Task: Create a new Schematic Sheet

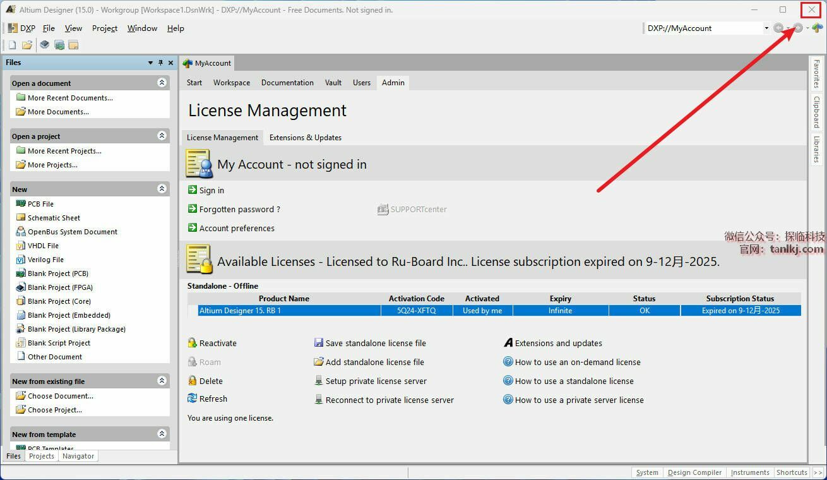Action: [54, 218]
